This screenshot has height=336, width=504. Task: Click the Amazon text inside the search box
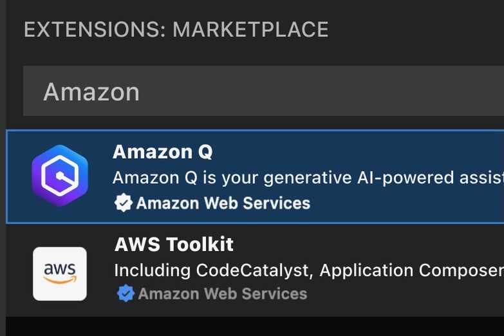coord(91,91)
